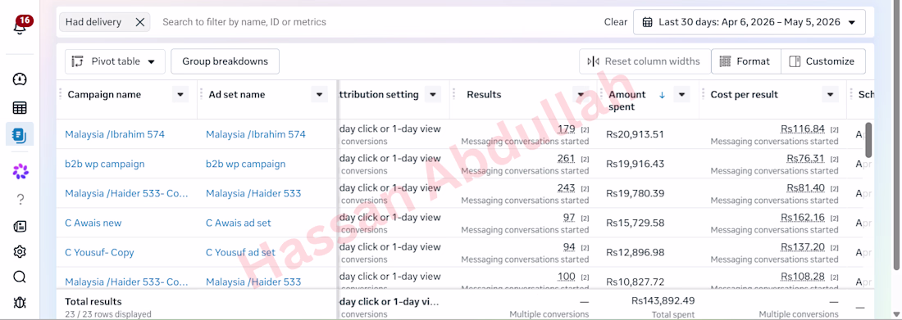Click the result value 97
The image size is (902, 320).
569,218
